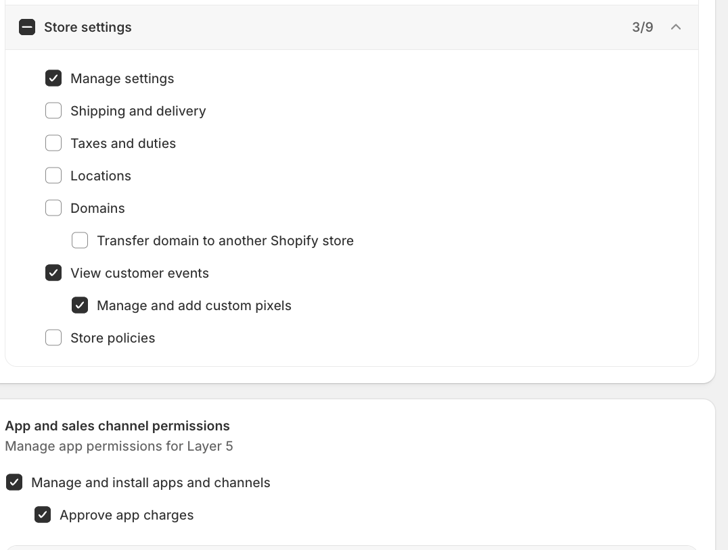Enable the Locations permission
The height and width of the screenshot is (550, 728).
[x=53, y=175]
